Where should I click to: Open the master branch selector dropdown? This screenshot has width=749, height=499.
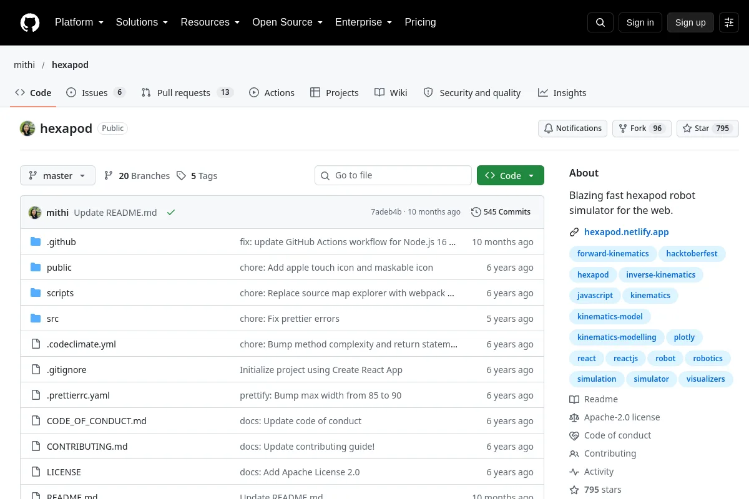57,176
